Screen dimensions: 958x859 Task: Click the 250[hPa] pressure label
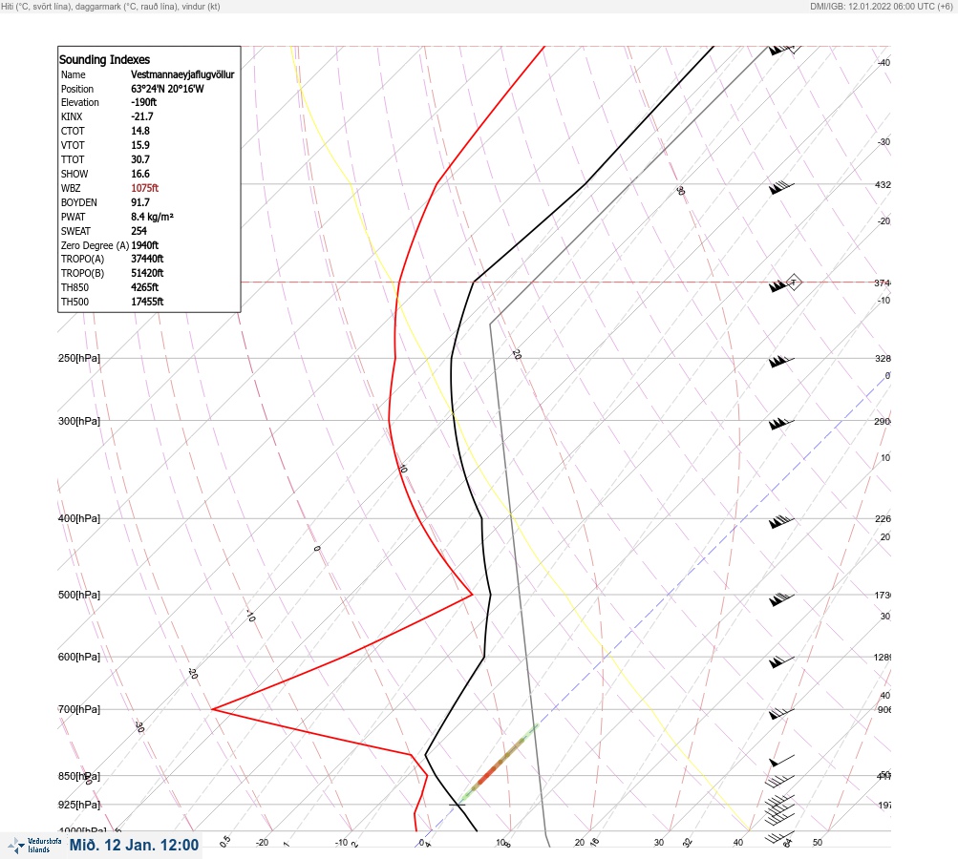point(79,358)
